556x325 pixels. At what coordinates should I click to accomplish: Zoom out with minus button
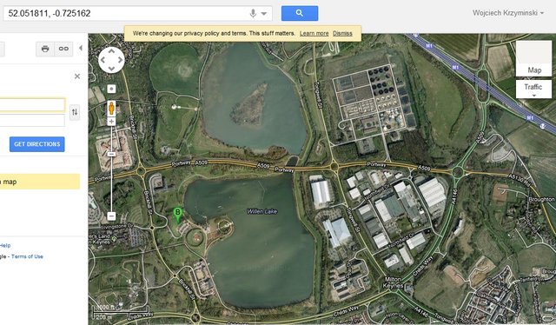pos(111,216)
